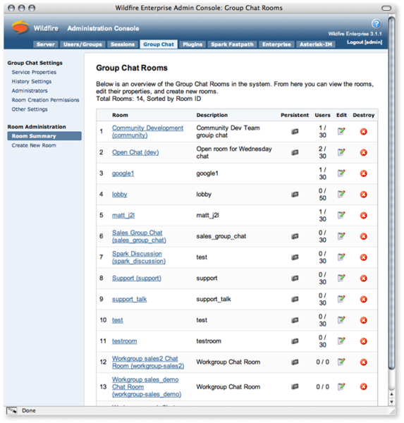Click edit icon for Community Development room
This screenshot has height=423, width=404.
coord(341,131)
